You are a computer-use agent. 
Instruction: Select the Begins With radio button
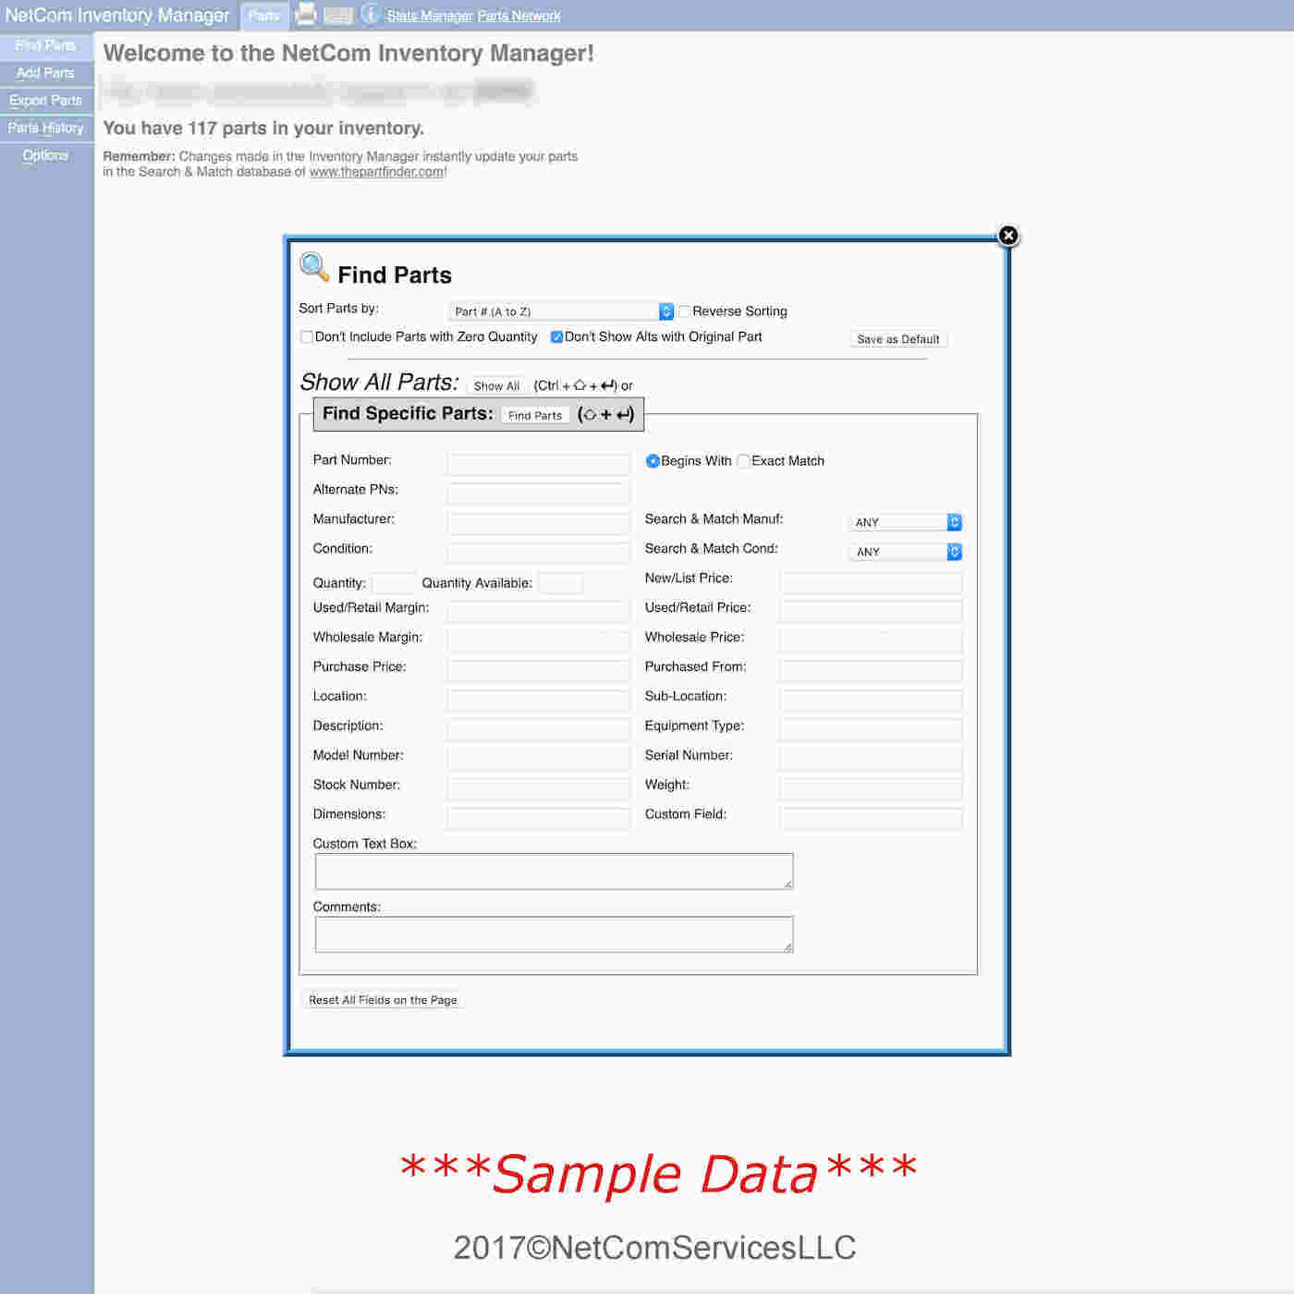[653, 461]
